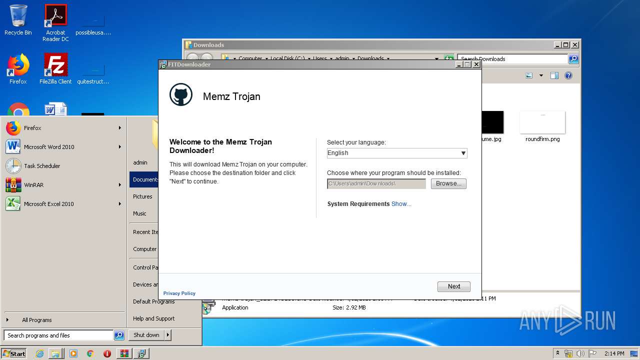Click the Next button in installer
The width and height of the screenshot is (640, 360).
tap(454, 286)
